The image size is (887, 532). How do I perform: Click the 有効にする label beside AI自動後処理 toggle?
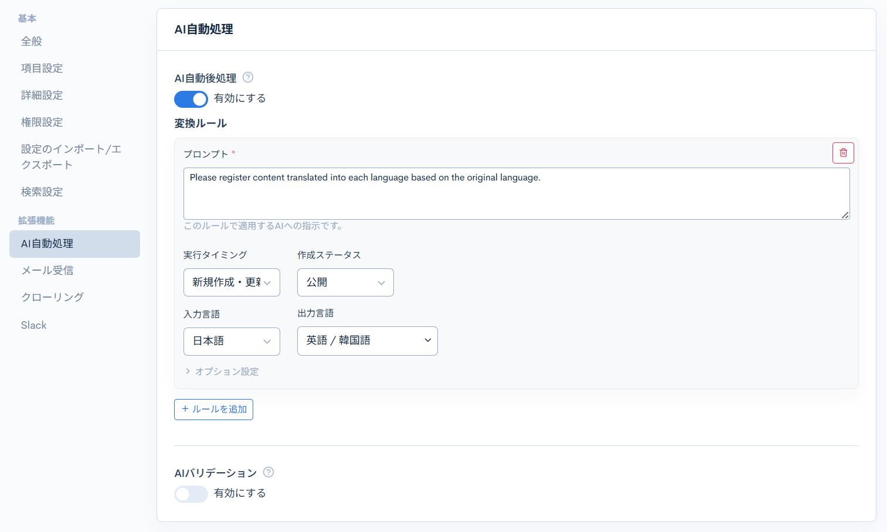pos(240,98)
